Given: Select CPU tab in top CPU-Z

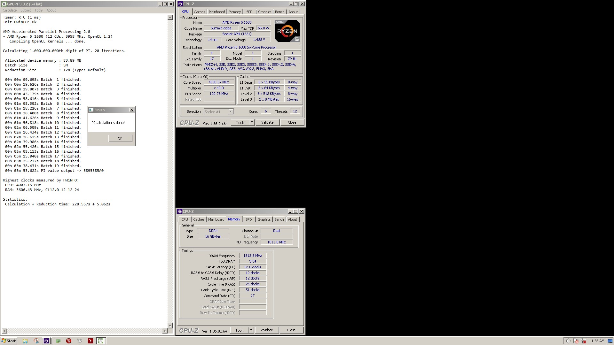Looking at the screenshot, I should 185,11.
